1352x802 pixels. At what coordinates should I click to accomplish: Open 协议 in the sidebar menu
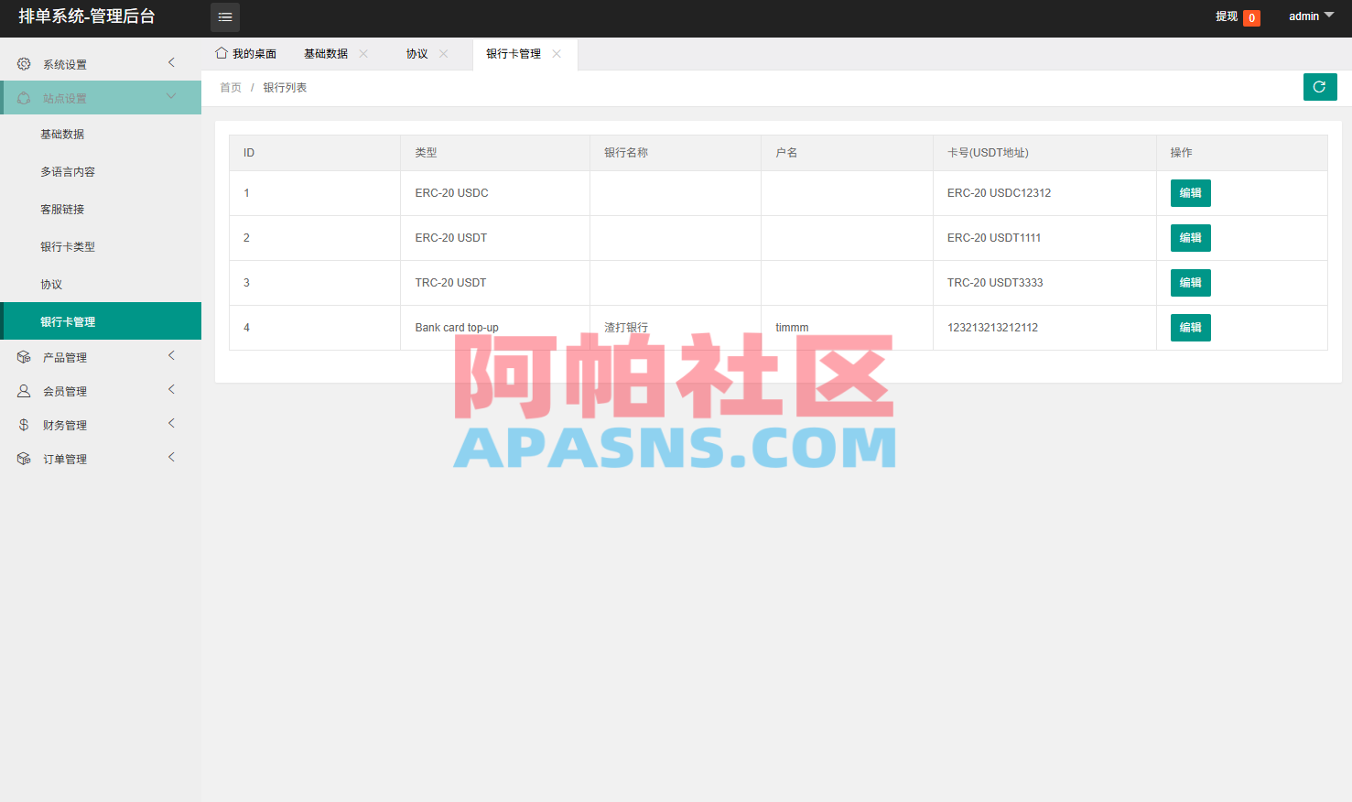(x=101, y=284)
